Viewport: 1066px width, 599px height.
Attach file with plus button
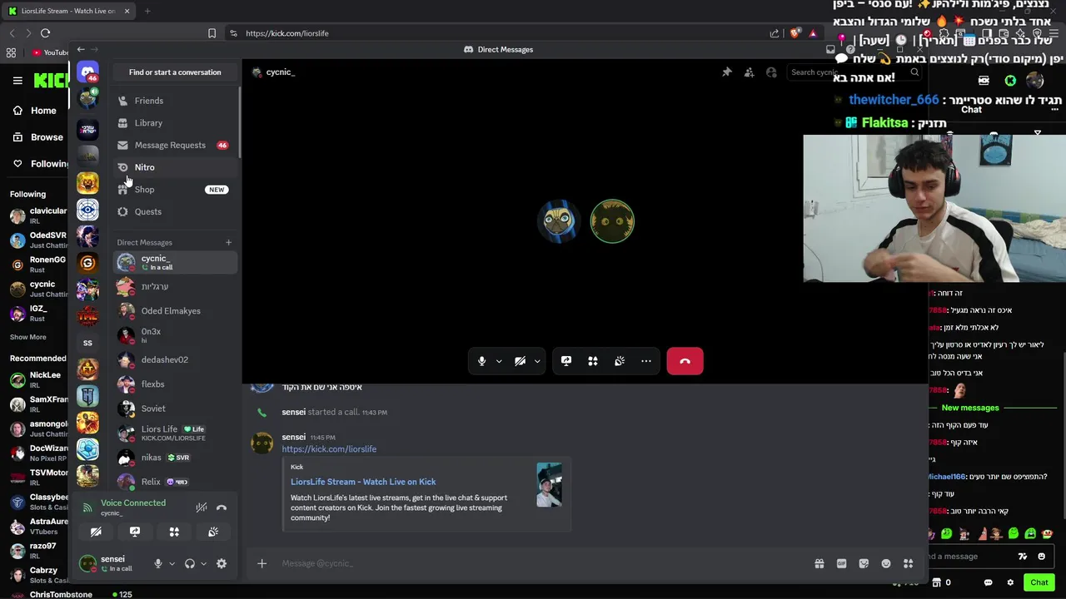(262, 563)
